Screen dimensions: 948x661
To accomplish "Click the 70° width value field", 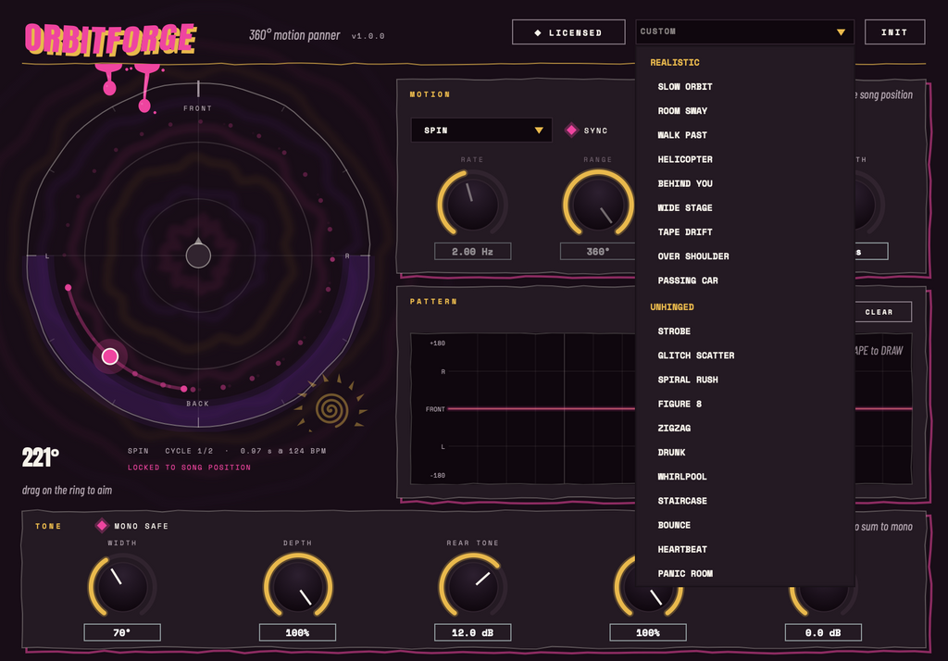I will point(122,632).
